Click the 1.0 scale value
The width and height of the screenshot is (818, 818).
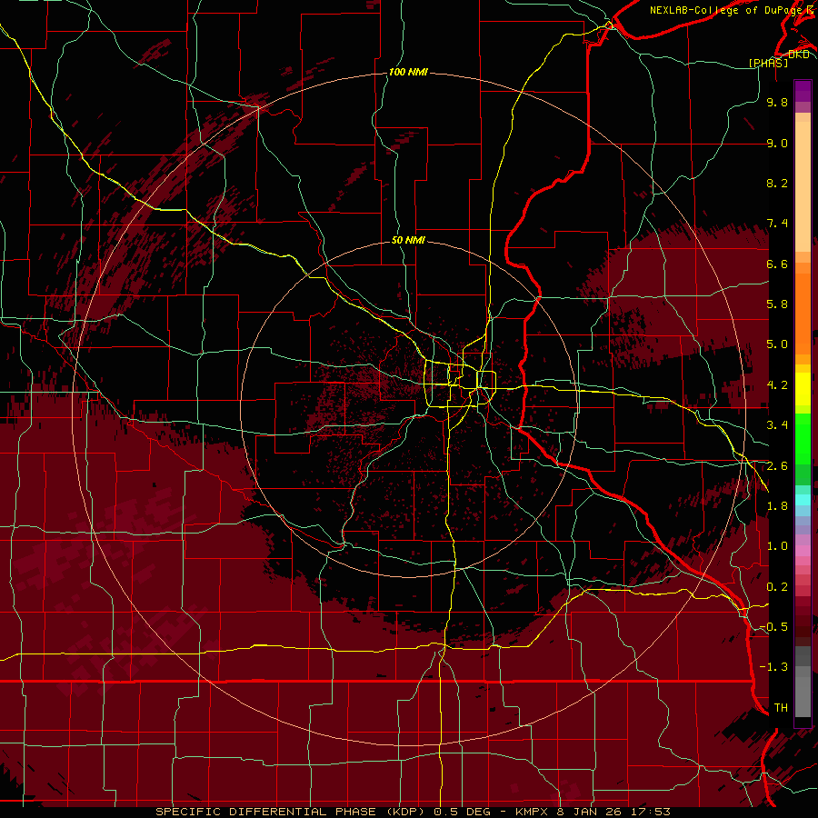tap(777, 546)
